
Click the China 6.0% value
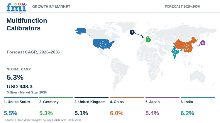(117, 113)
